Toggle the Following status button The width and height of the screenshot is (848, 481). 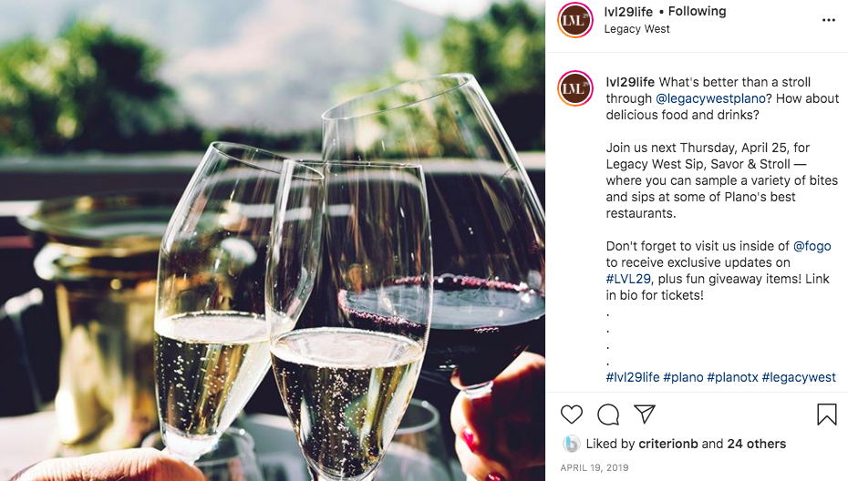(697, 11)
